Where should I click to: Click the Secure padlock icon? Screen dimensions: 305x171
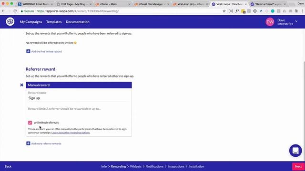pos(22,11)
